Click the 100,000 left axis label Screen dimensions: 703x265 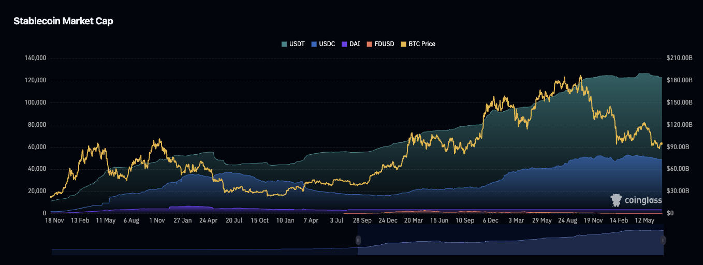[x=35, y=102]
